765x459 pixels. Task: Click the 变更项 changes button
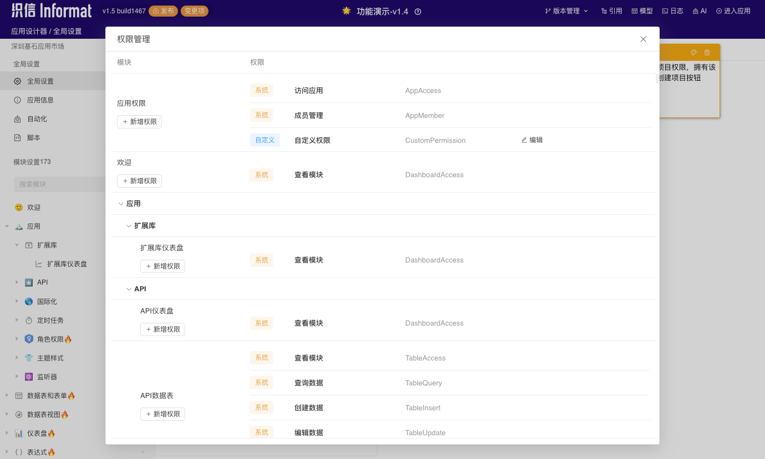(194, 11)
